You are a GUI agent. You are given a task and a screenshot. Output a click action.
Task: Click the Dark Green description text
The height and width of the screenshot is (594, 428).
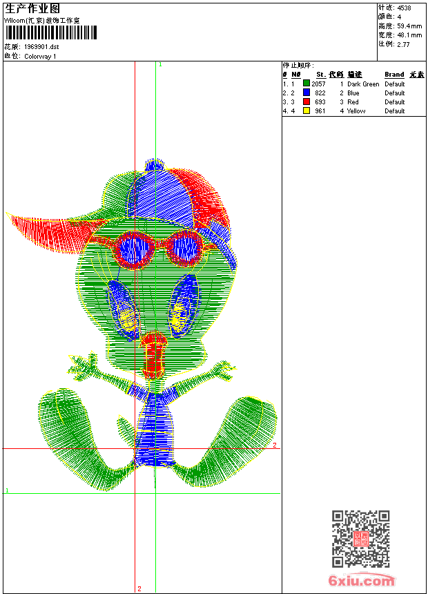(363, 84)
